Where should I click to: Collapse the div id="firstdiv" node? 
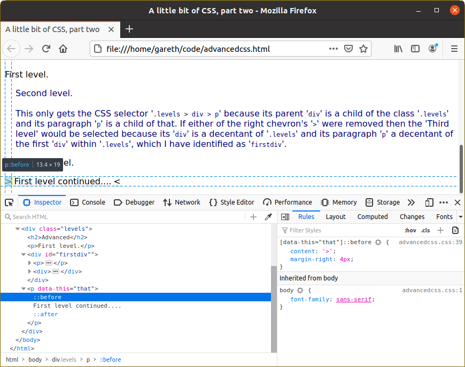click(24, 255)
